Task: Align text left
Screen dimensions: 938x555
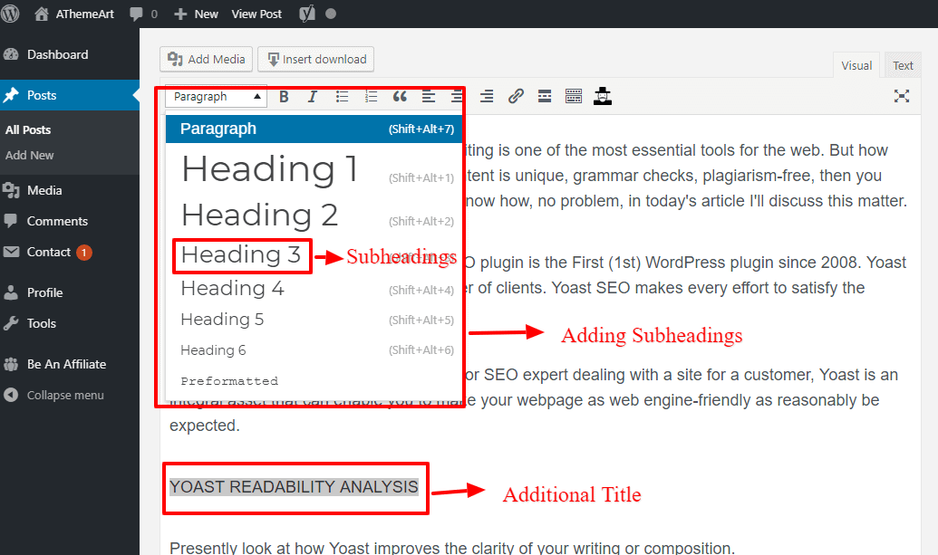Action: pyautogui.click(x=429, y=97)
